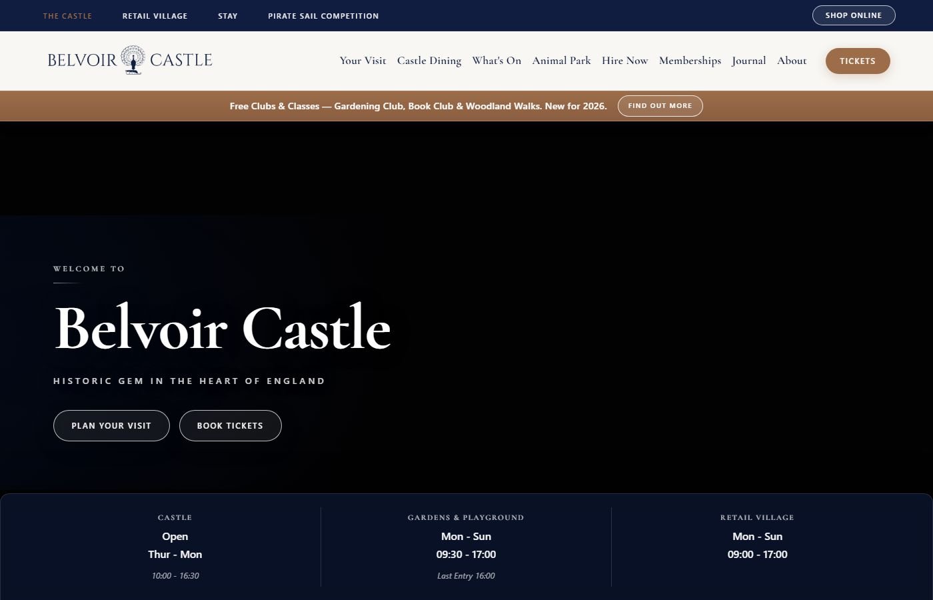This screenshot has width=933, height=600.
Task: Open the Your Visit menu
Action: [363, 61]
